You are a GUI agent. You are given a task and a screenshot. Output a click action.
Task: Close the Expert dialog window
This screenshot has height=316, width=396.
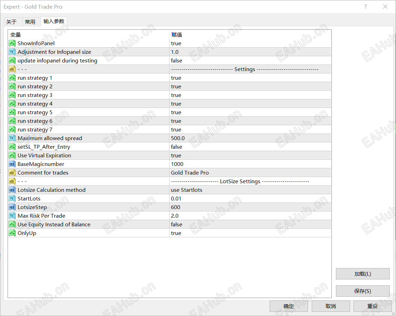pyautogui.click(x=385, y=7)
